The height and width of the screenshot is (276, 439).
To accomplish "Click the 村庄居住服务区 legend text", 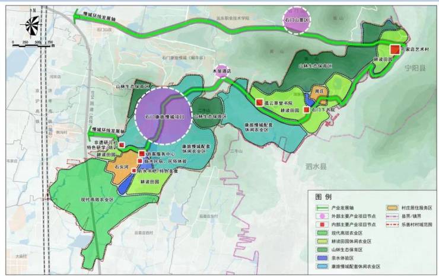I will click(416, 208).
